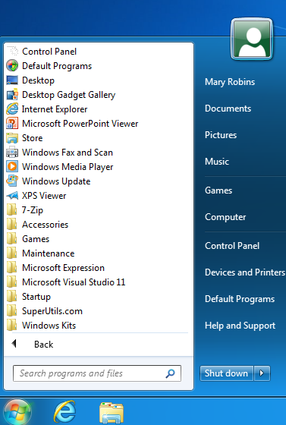This screenshot has width=286, height=425.
Task: Click the Accessories folder icon
Action: click(x=11, y=225)
